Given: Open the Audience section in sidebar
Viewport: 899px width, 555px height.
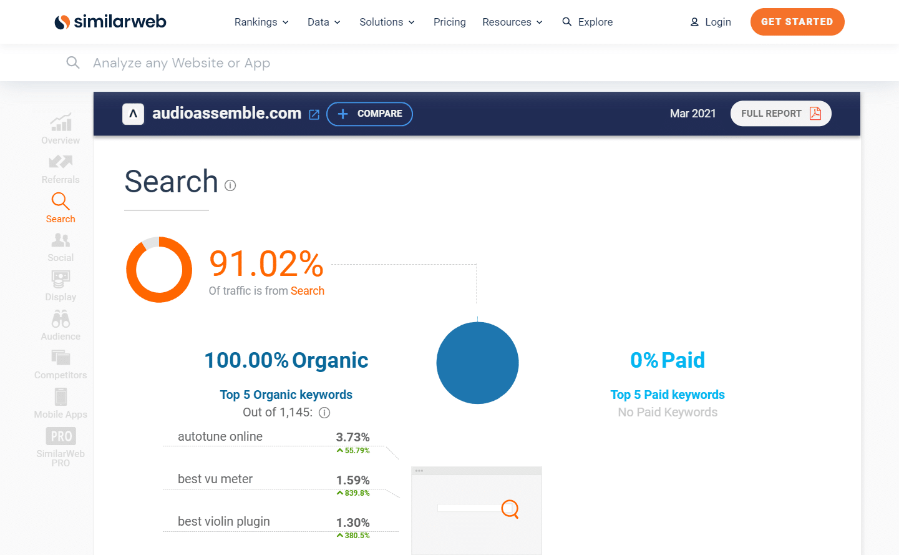Looking at the screenshot, I should [x=60, y=324].
